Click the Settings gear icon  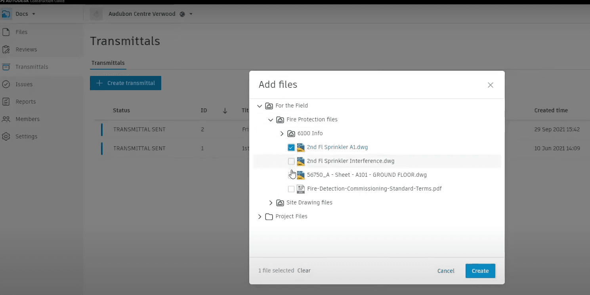6,136
